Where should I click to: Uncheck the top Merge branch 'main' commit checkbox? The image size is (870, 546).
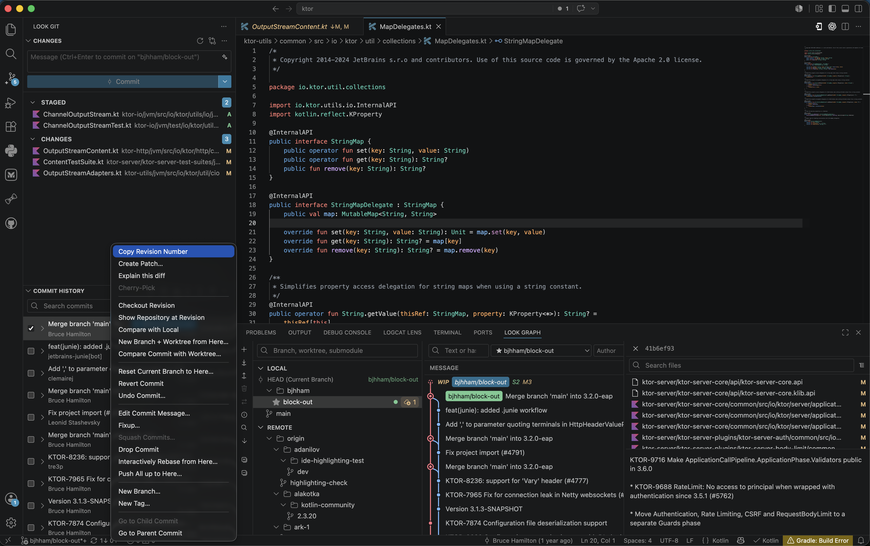coord(31,328)
